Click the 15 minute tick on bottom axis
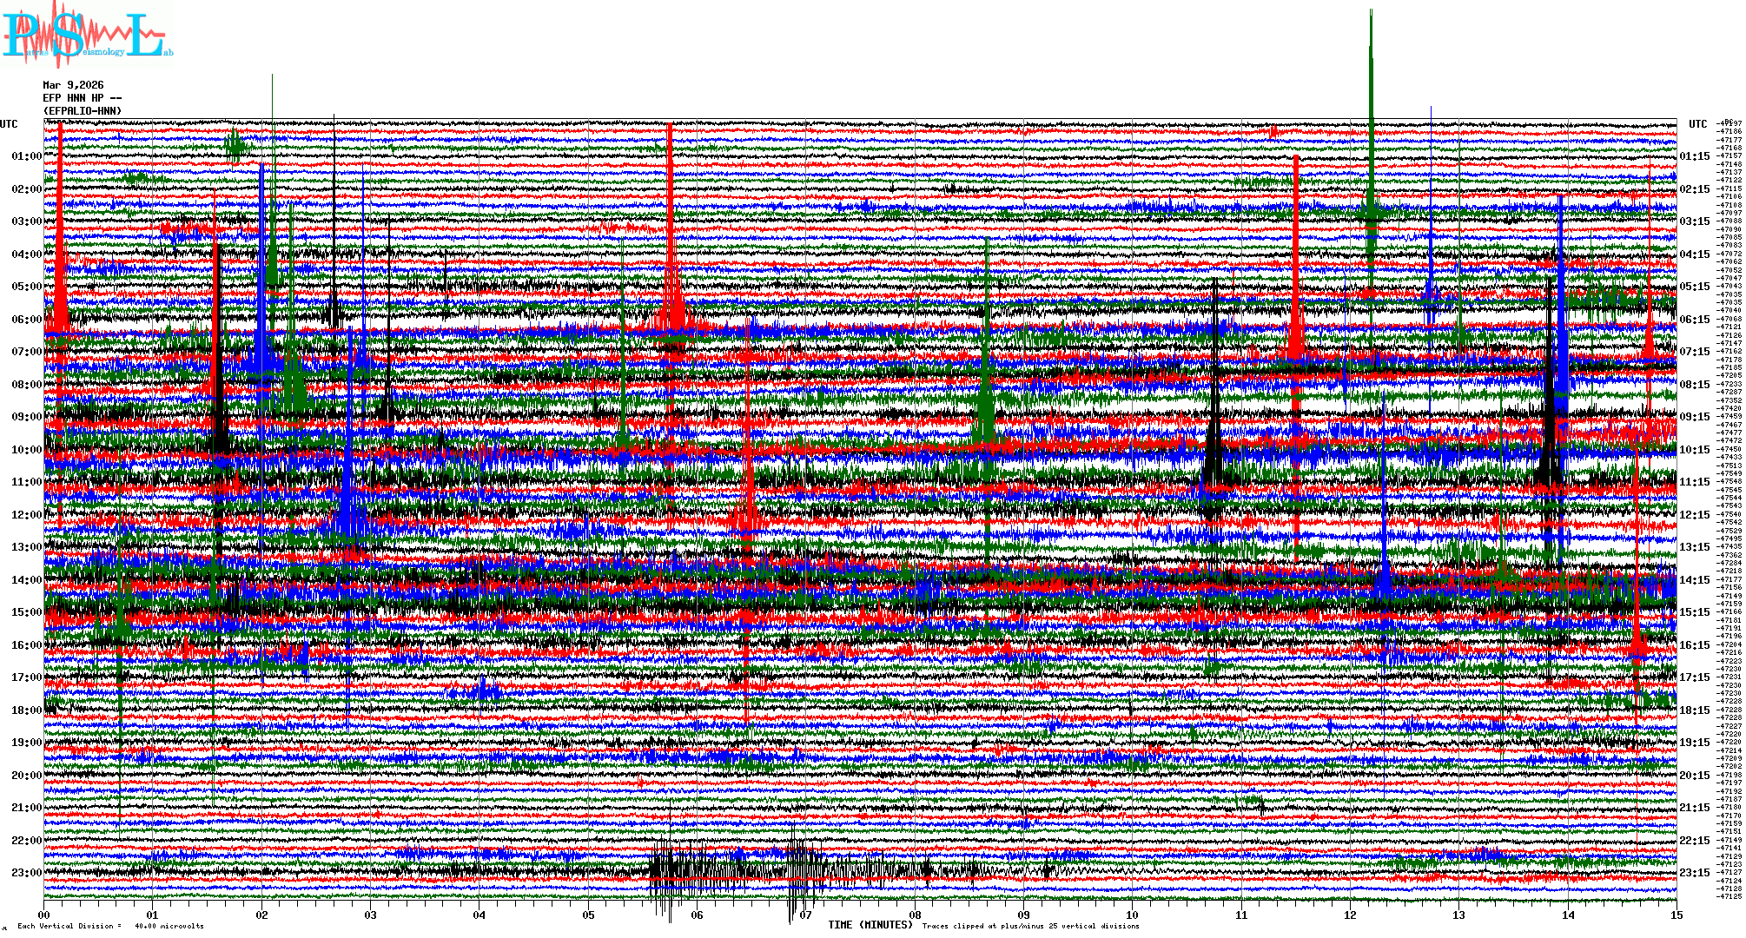Viewport: 1746px width, 938px height. point(1676,915)
